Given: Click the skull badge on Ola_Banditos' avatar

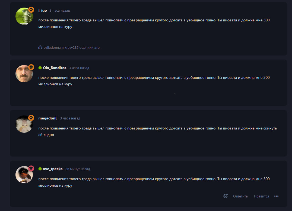Looking at the screenshot, I should 31,67.
